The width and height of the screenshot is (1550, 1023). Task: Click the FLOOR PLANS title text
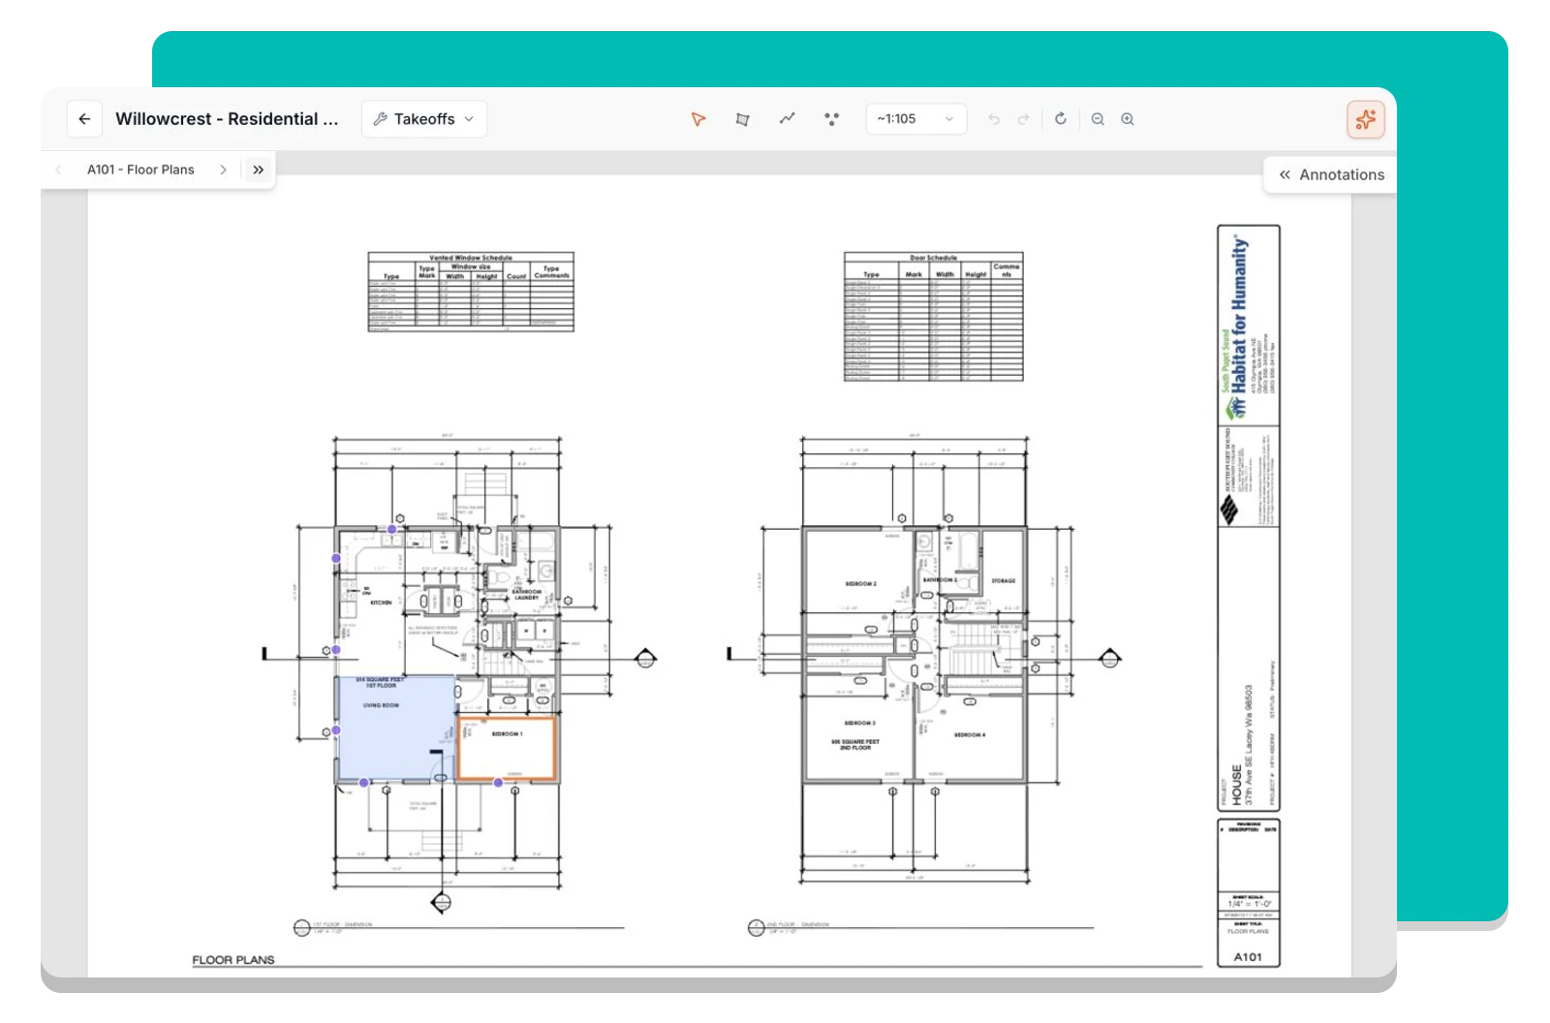click(x=233, y=960)
